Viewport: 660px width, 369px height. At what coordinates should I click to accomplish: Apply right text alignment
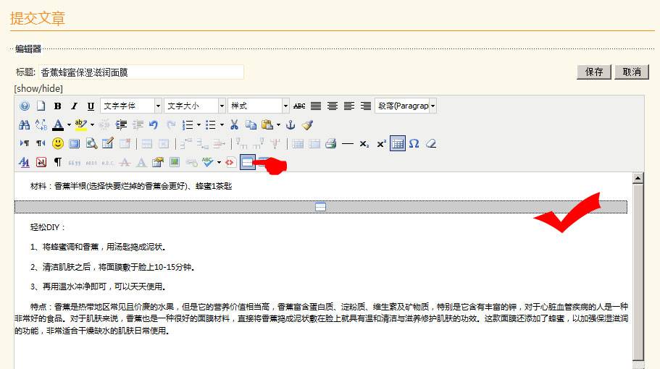coord(366,106)
